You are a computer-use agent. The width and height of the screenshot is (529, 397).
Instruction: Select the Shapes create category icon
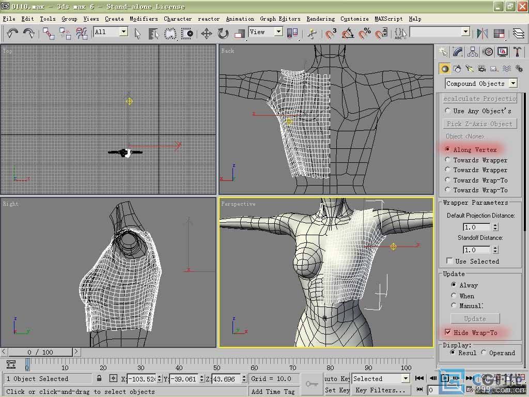[x=458, y=69]
